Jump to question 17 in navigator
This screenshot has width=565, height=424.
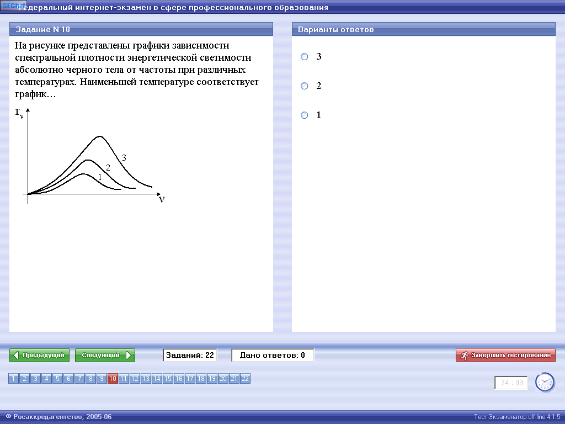(190, 379)
